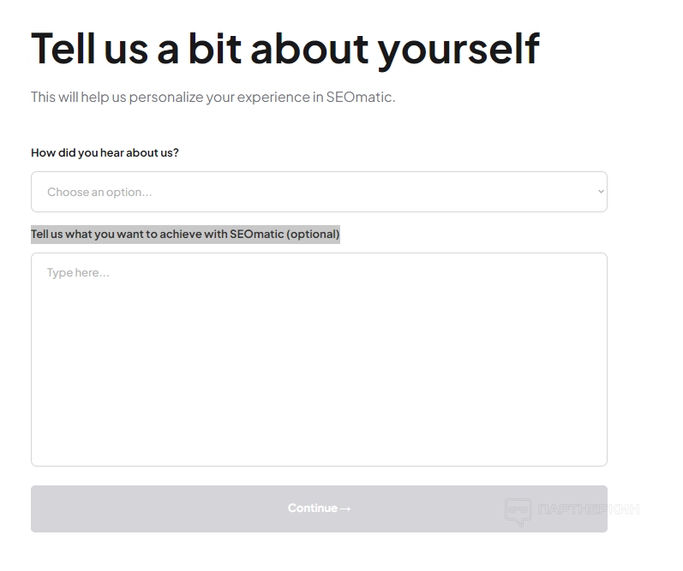Click the ПАРТНЕРКИН watermark text

point(588,510)
